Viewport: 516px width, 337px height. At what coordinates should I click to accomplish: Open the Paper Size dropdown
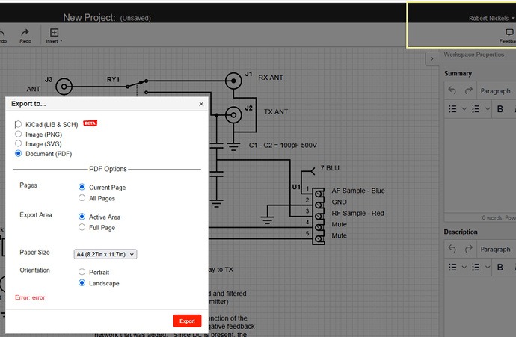point(105,254)
